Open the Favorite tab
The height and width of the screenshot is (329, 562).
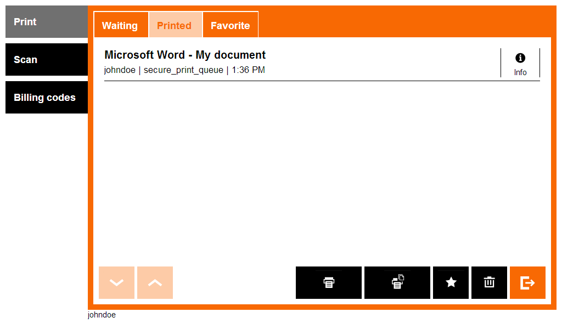click(x=230, y=25)
